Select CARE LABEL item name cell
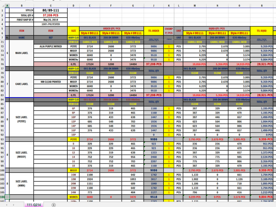 (22, 84)
